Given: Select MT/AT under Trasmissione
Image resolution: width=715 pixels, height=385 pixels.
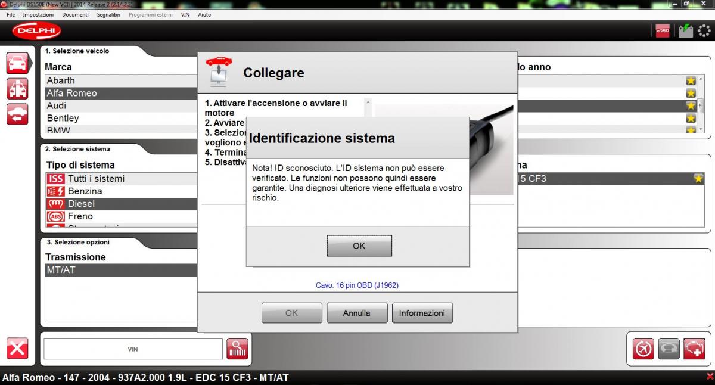Looking at the screenshot, I should (x=122, y=270).
